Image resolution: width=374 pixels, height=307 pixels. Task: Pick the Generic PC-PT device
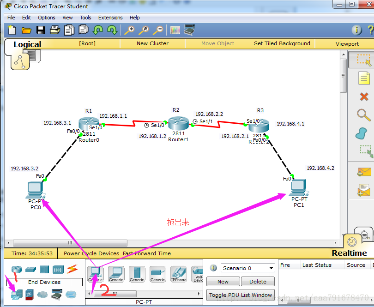point(96,274)
